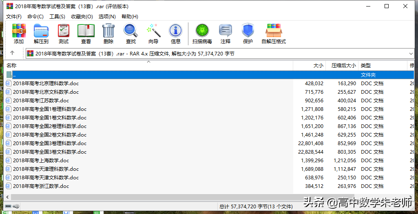
Task: Click the Add (添加) toolbar icon
Action: (19, 33)
